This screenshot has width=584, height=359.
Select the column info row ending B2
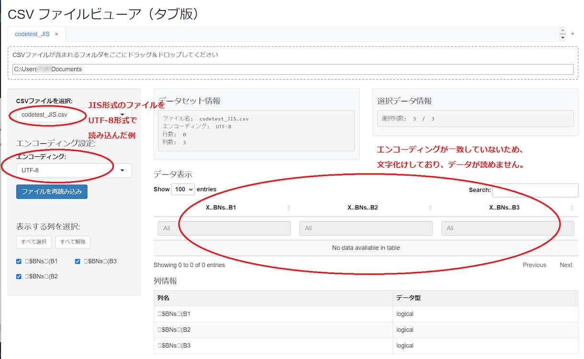coord(366,330)
